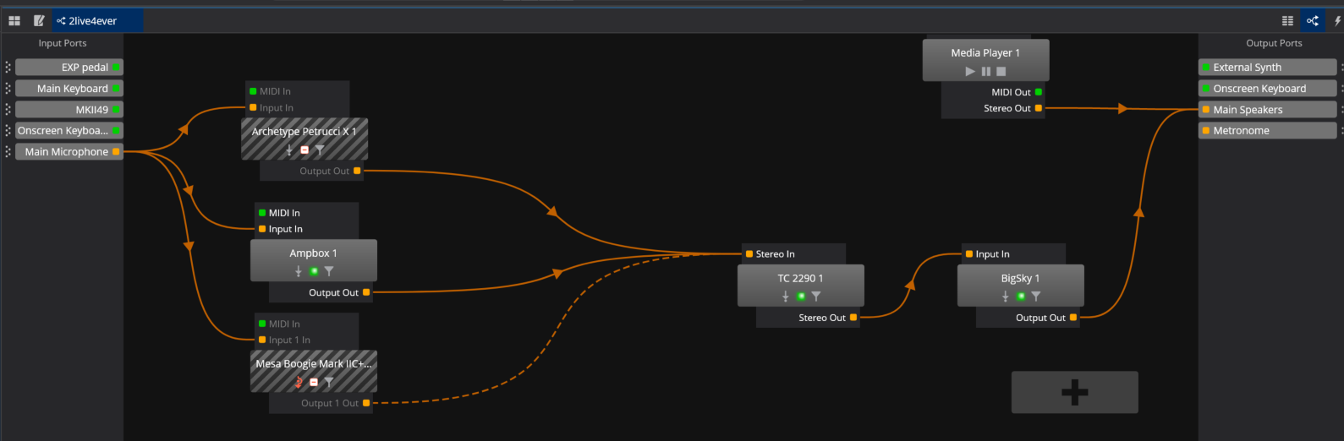Viewport: 1344px width, 441px height.
Task: Click the edit pencil icon in top bar
Action: point(39,20)
